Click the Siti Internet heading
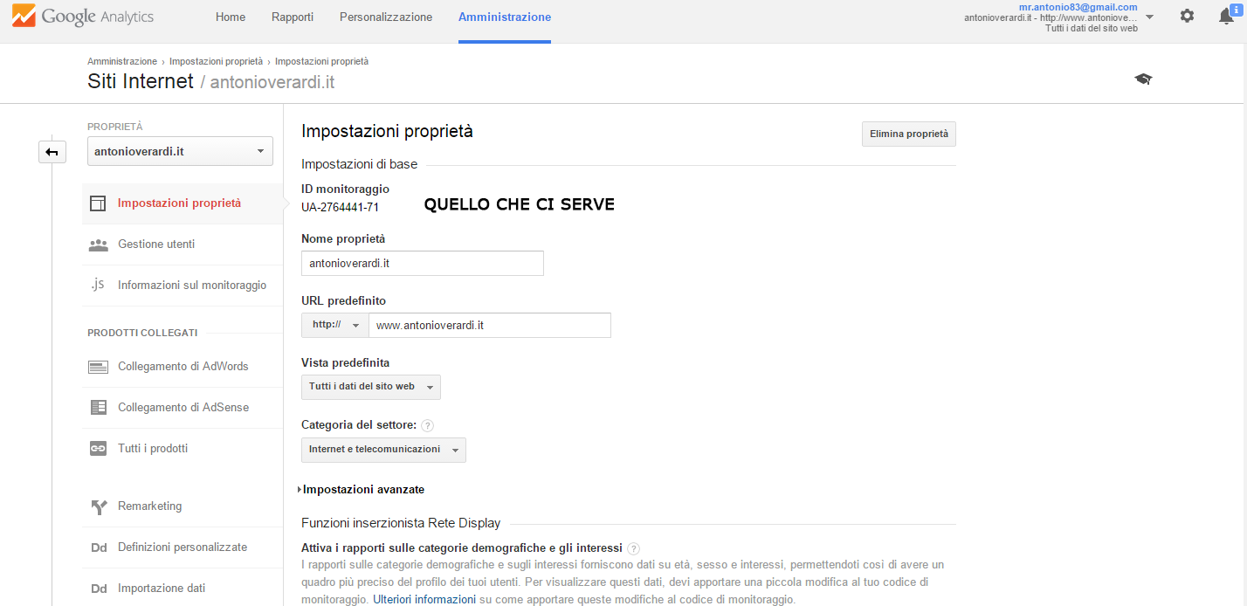 pos(141,81)
